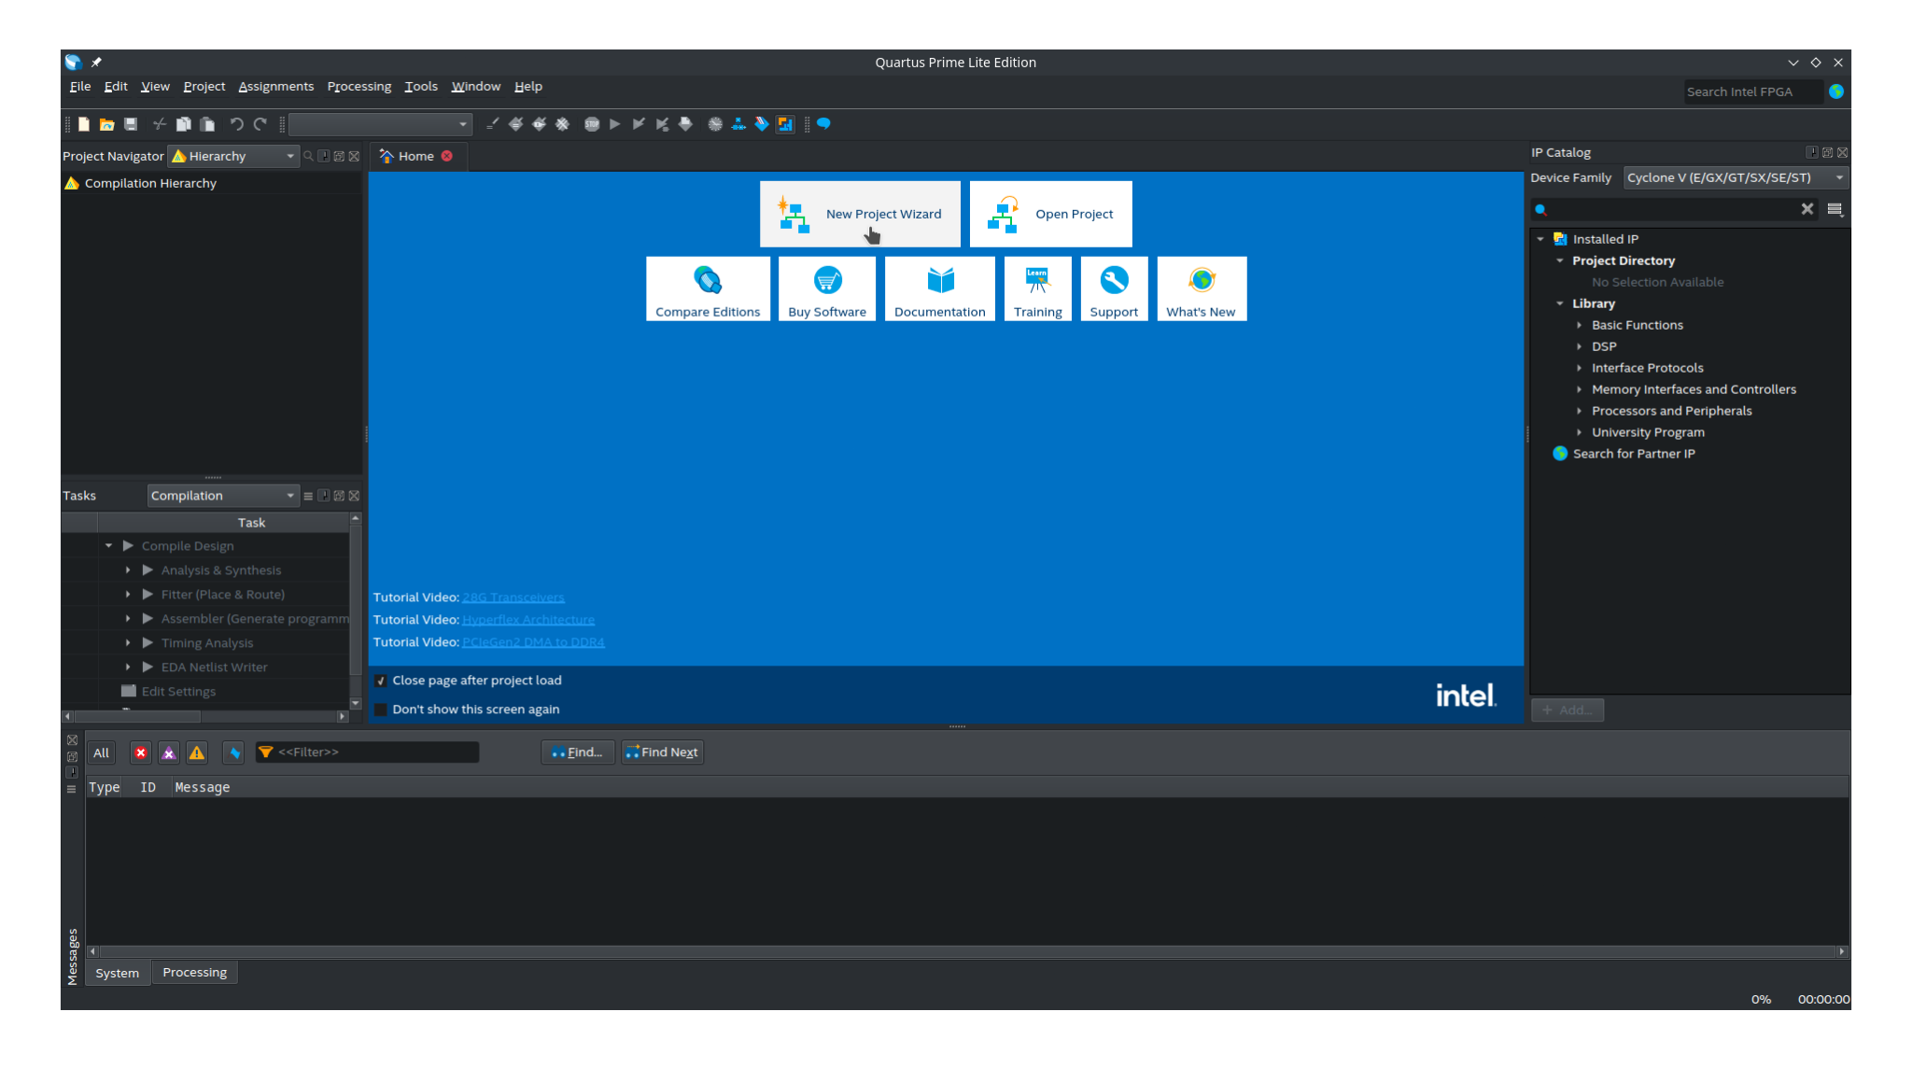Open the Timing Analyzer clock icon
The height and width of the screenshot is (1082, 1912).
(x=715, y=124)
